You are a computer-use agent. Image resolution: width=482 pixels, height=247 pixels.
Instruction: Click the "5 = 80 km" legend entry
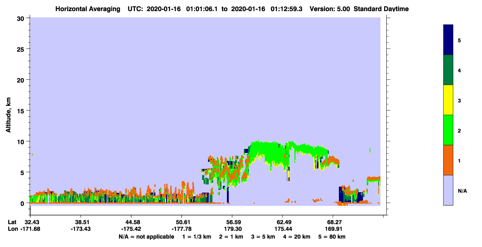[x=331, y=237]
